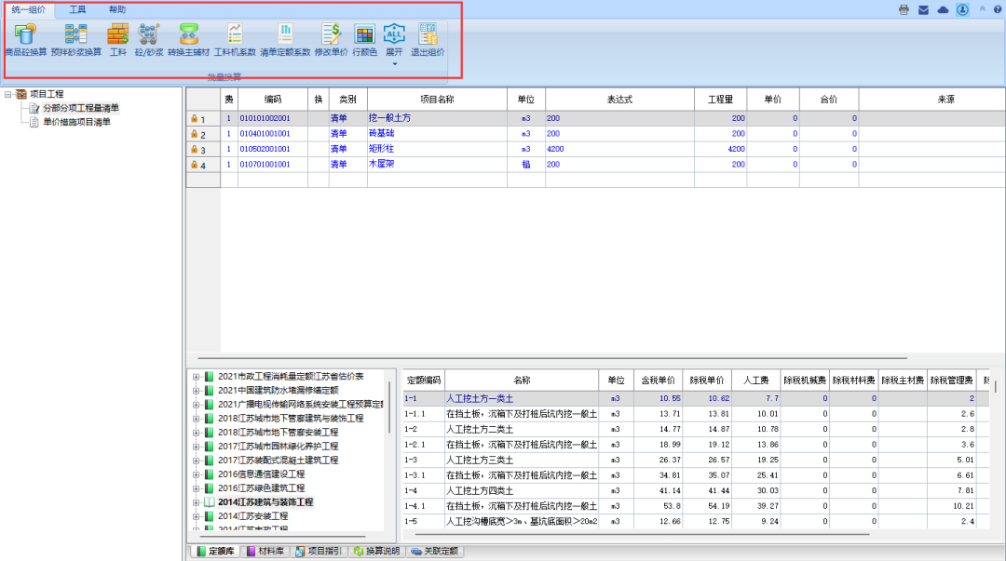Open the 预拌砂浆换算 tool

pos(76,35)
